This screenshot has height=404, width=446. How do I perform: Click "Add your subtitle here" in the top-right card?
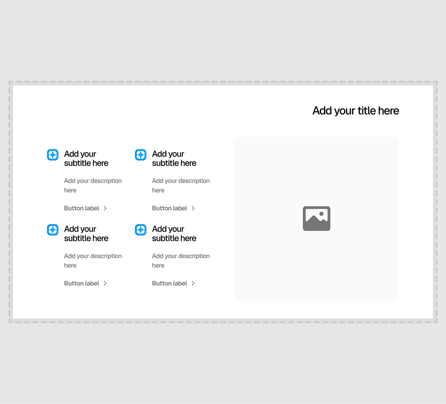click(174, 158)
